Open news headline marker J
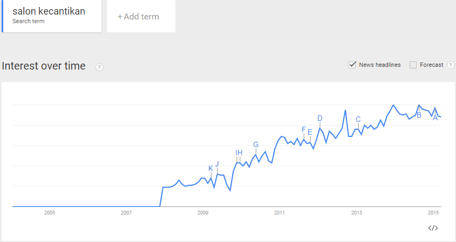 click(x=217, y=164)
